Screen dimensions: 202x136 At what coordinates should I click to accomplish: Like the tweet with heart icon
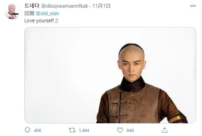click(x=120, y=130)
